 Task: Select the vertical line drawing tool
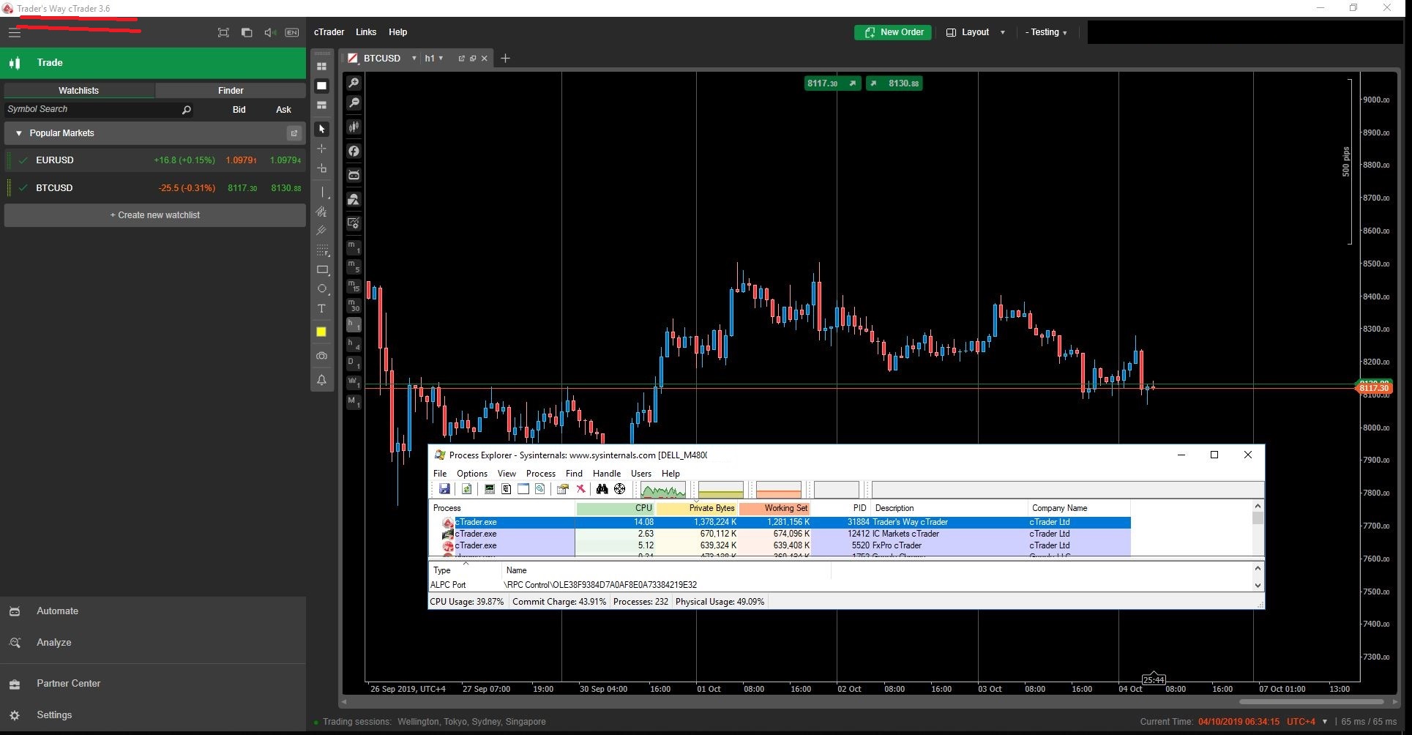(323, 193)
